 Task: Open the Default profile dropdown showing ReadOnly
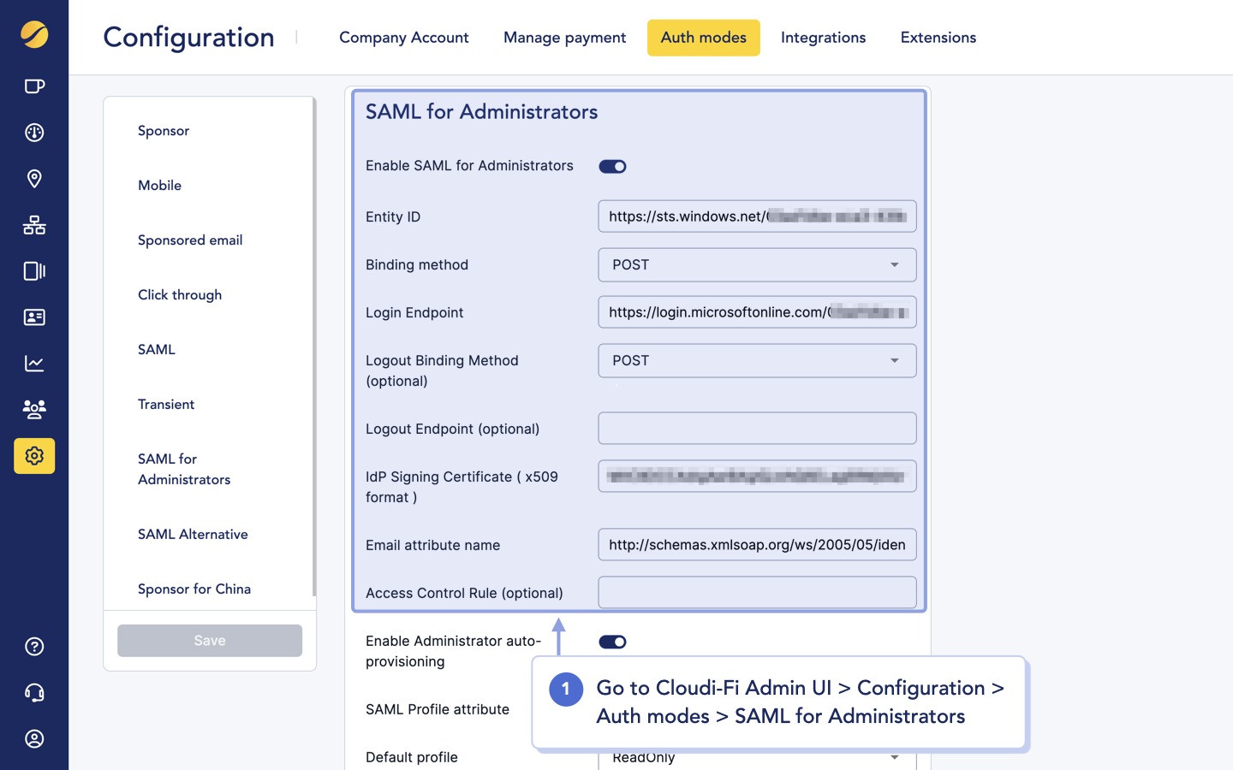pos(756,756)
